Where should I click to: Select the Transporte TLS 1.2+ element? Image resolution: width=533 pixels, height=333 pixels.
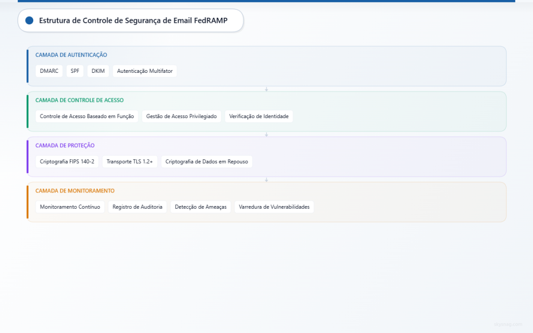tap(130, 161)
